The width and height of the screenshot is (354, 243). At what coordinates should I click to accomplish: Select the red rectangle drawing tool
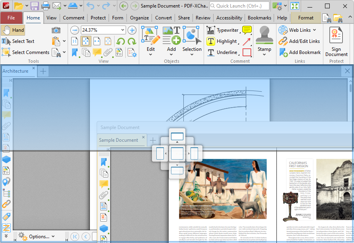(247, 52)
